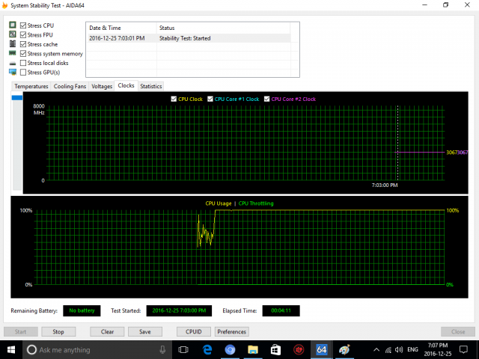Image resolution: width=479 pixels, height=359 pixels.
Task: Click the Task View taskbar icon
Action: point(183,349)
